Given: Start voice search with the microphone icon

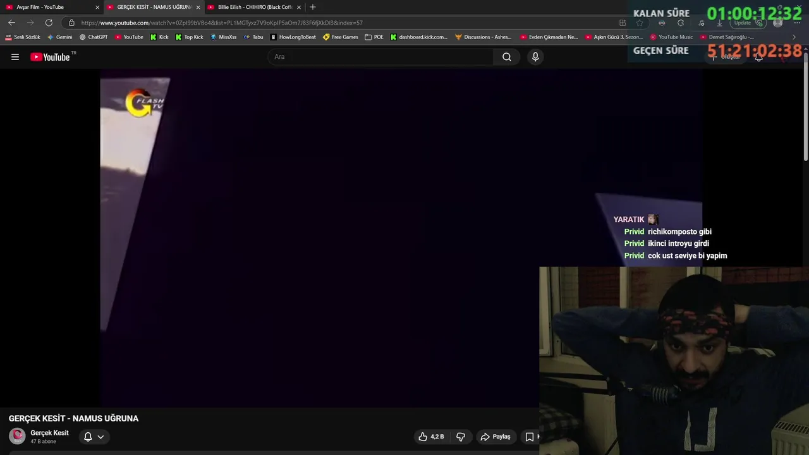Looking at the screenshot, I should coord(535,57).
